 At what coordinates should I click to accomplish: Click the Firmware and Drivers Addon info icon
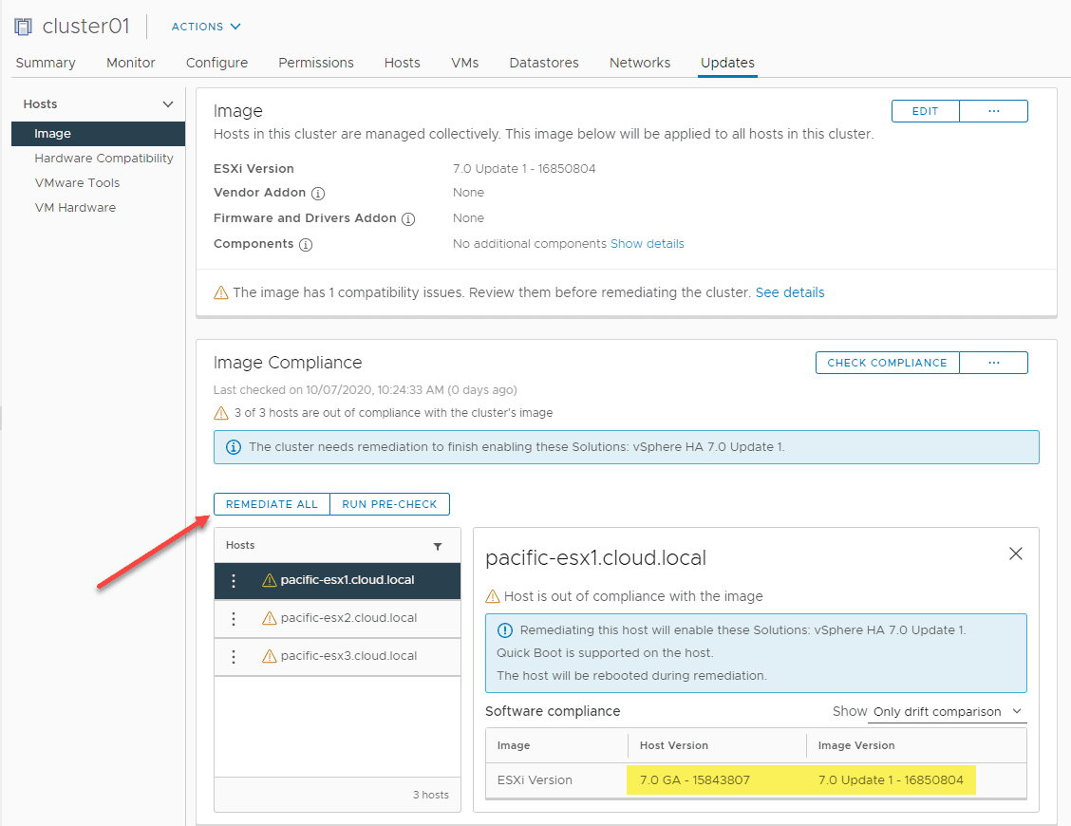[x=408, y=218]
